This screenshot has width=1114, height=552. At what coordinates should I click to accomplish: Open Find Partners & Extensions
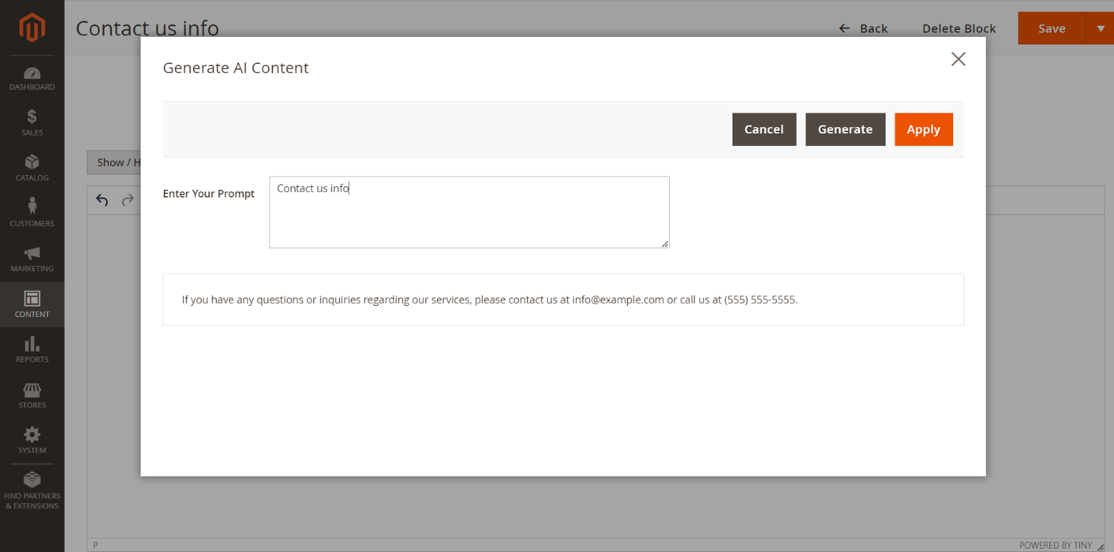click(x=32, y=490)
